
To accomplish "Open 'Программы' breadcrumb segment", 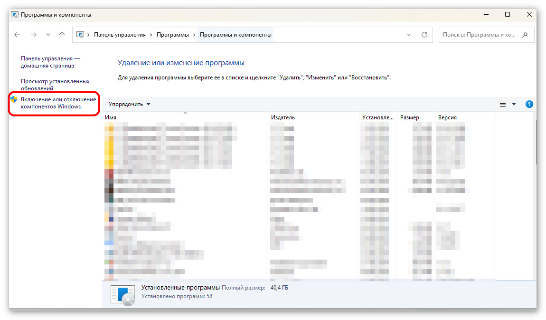I will pyautogui.click(x=173, y=35).
